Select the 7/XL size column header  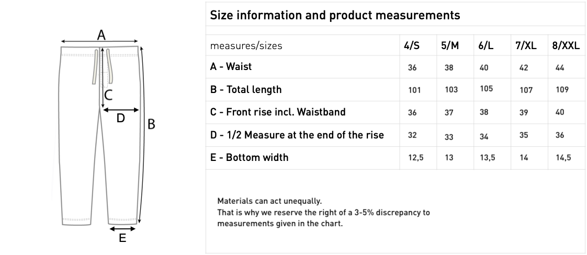[526, 45]
